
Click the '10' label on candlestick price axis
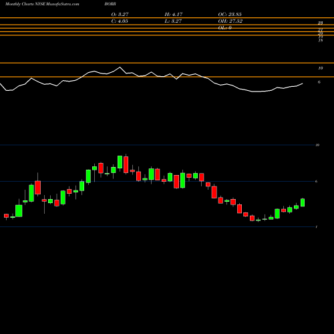pyautogui.click(x=317, y=145)
